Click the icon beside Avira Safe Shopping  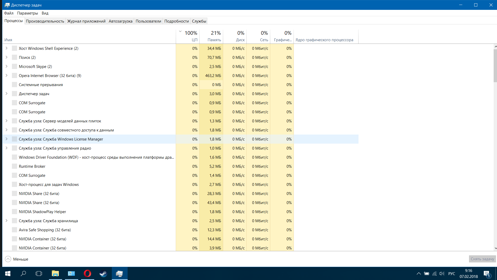point(14,230)
